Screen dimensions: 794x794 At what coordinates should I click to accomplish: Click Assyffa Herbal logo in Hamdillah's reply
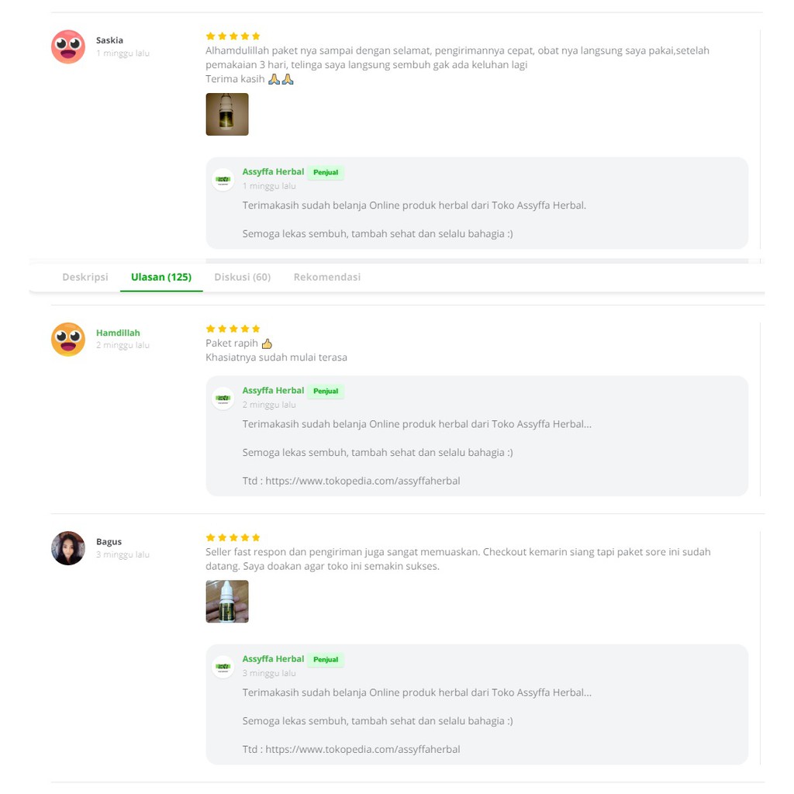pyautogui.click(x=223, y=398)
